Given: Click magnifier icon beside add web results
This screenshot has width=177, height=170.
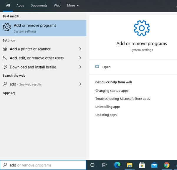Looking at the screenshot, I should click(x=5, y=84).
